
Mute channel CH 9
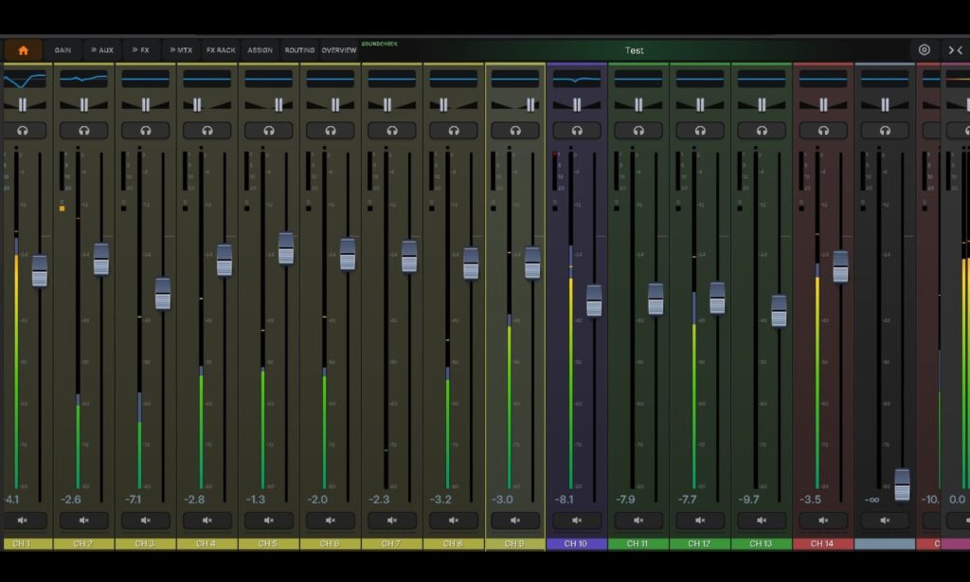(514, 520)
